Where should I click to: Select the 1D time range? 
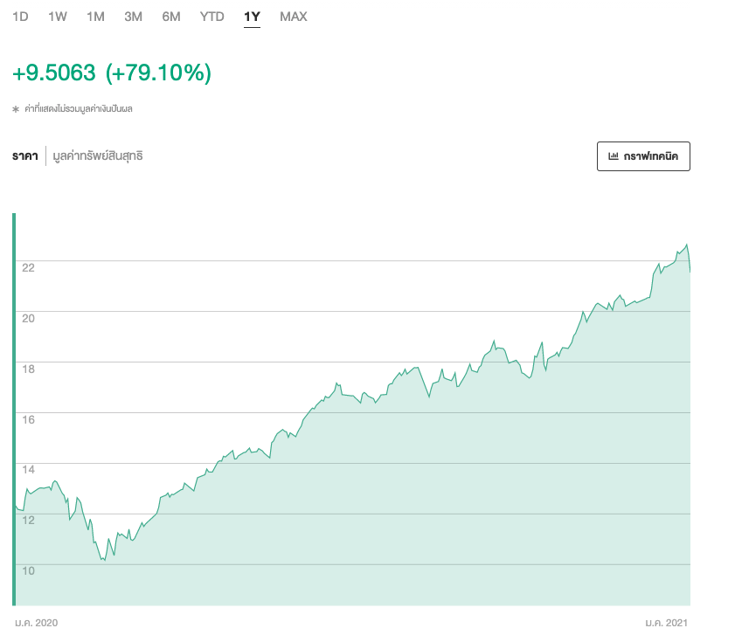tap(20, 17)
